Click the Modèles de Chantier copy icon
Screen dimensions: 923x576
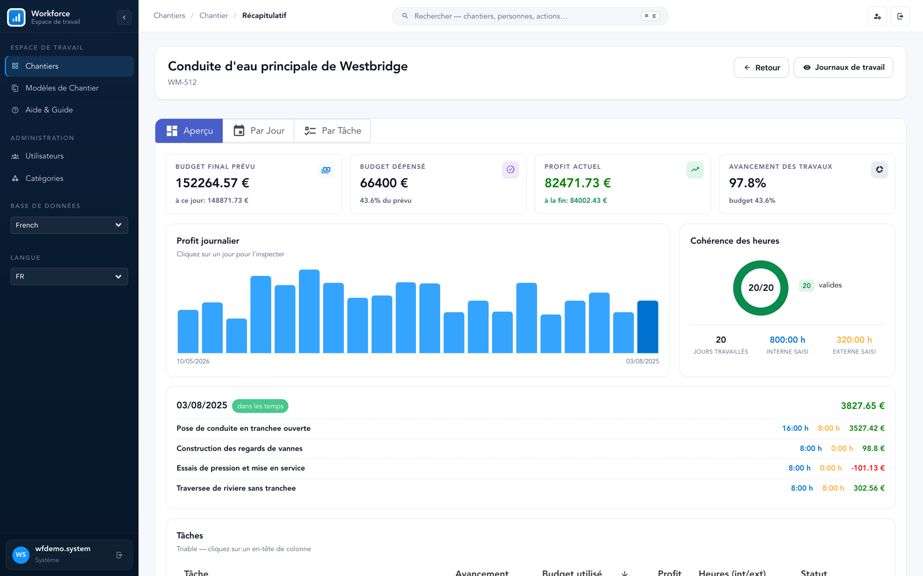tap(16, 88)
